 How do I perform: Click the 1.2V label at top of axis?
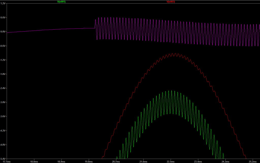[3, 4]
